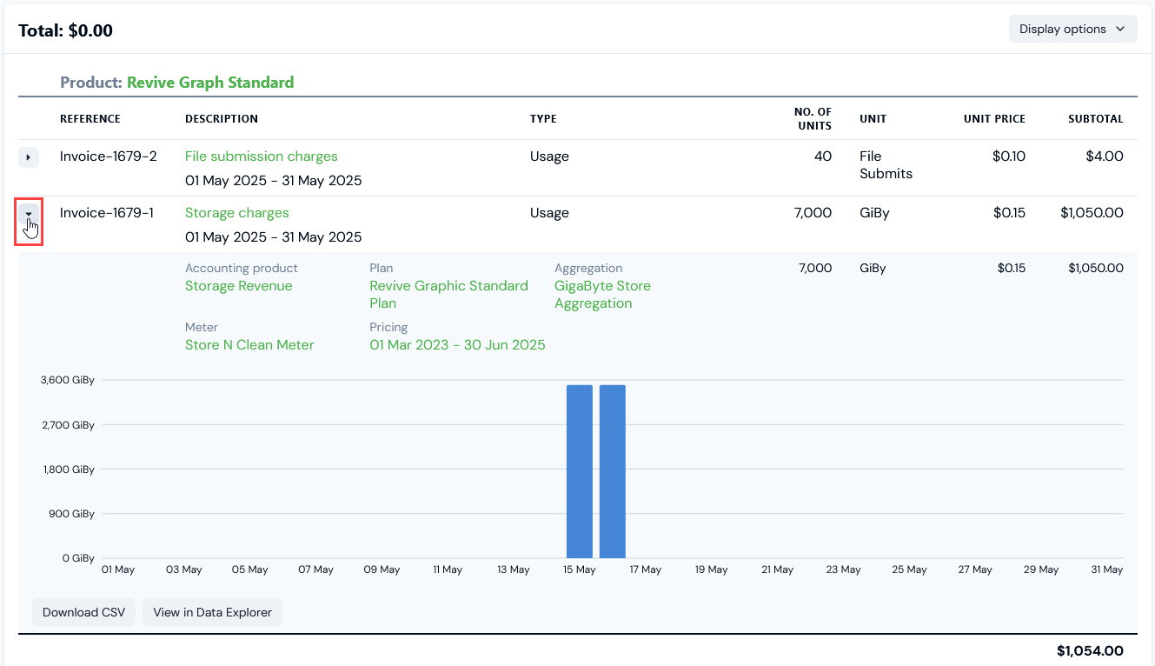This screenshot has height=666, width=1155.
Task: Click the Invoice-1679-1 reference text
Action: tap(107, 213)
